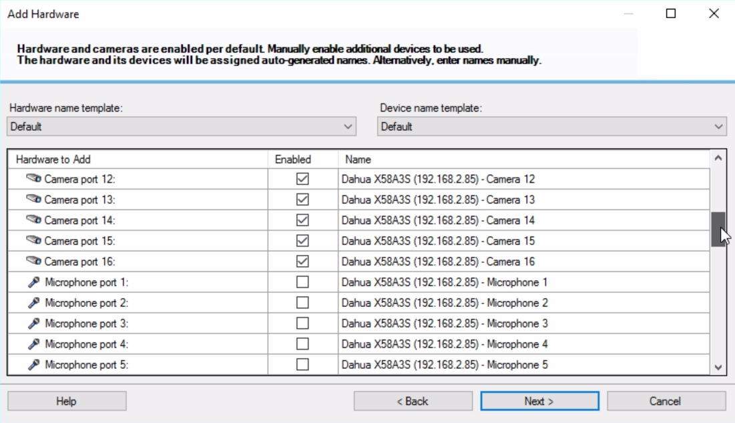The width and height of the screenshot is (735, 423).
Task: Click the microphone icon for Microphone port 2
Action: click(34, 303)
